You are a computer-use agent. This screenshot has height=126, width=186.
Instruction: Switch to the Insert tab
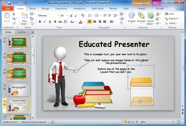click(32, 9)
